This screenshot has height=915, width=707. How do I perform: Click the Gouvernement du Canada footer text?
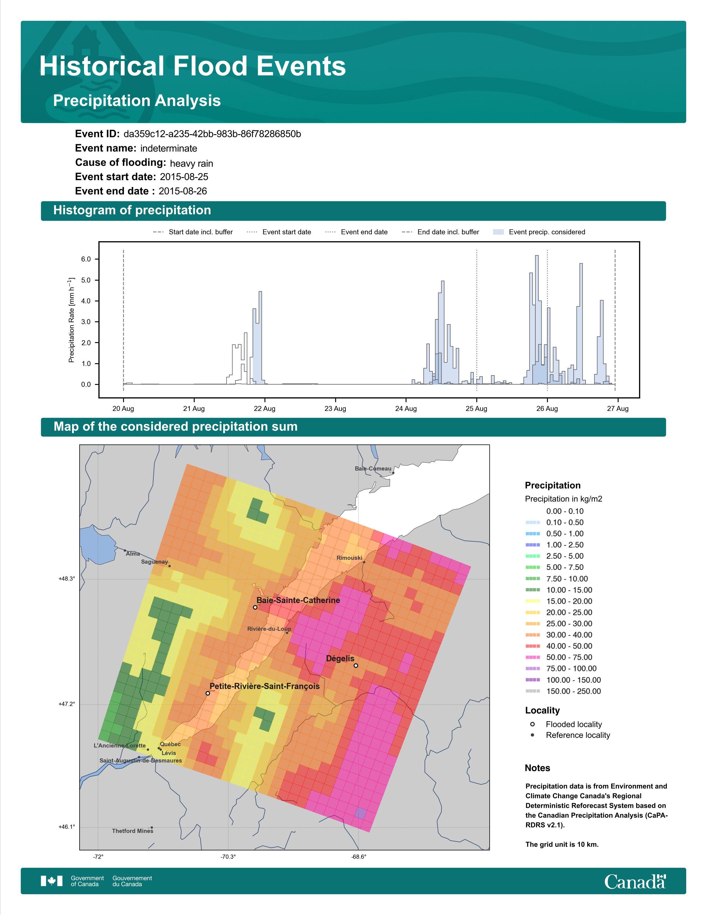point(132,881)
